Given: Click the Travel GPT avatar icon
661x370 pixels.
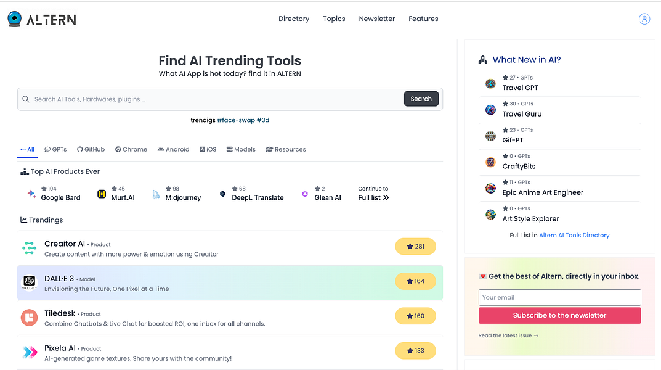Looking at the screenshot, I should 490,83.
